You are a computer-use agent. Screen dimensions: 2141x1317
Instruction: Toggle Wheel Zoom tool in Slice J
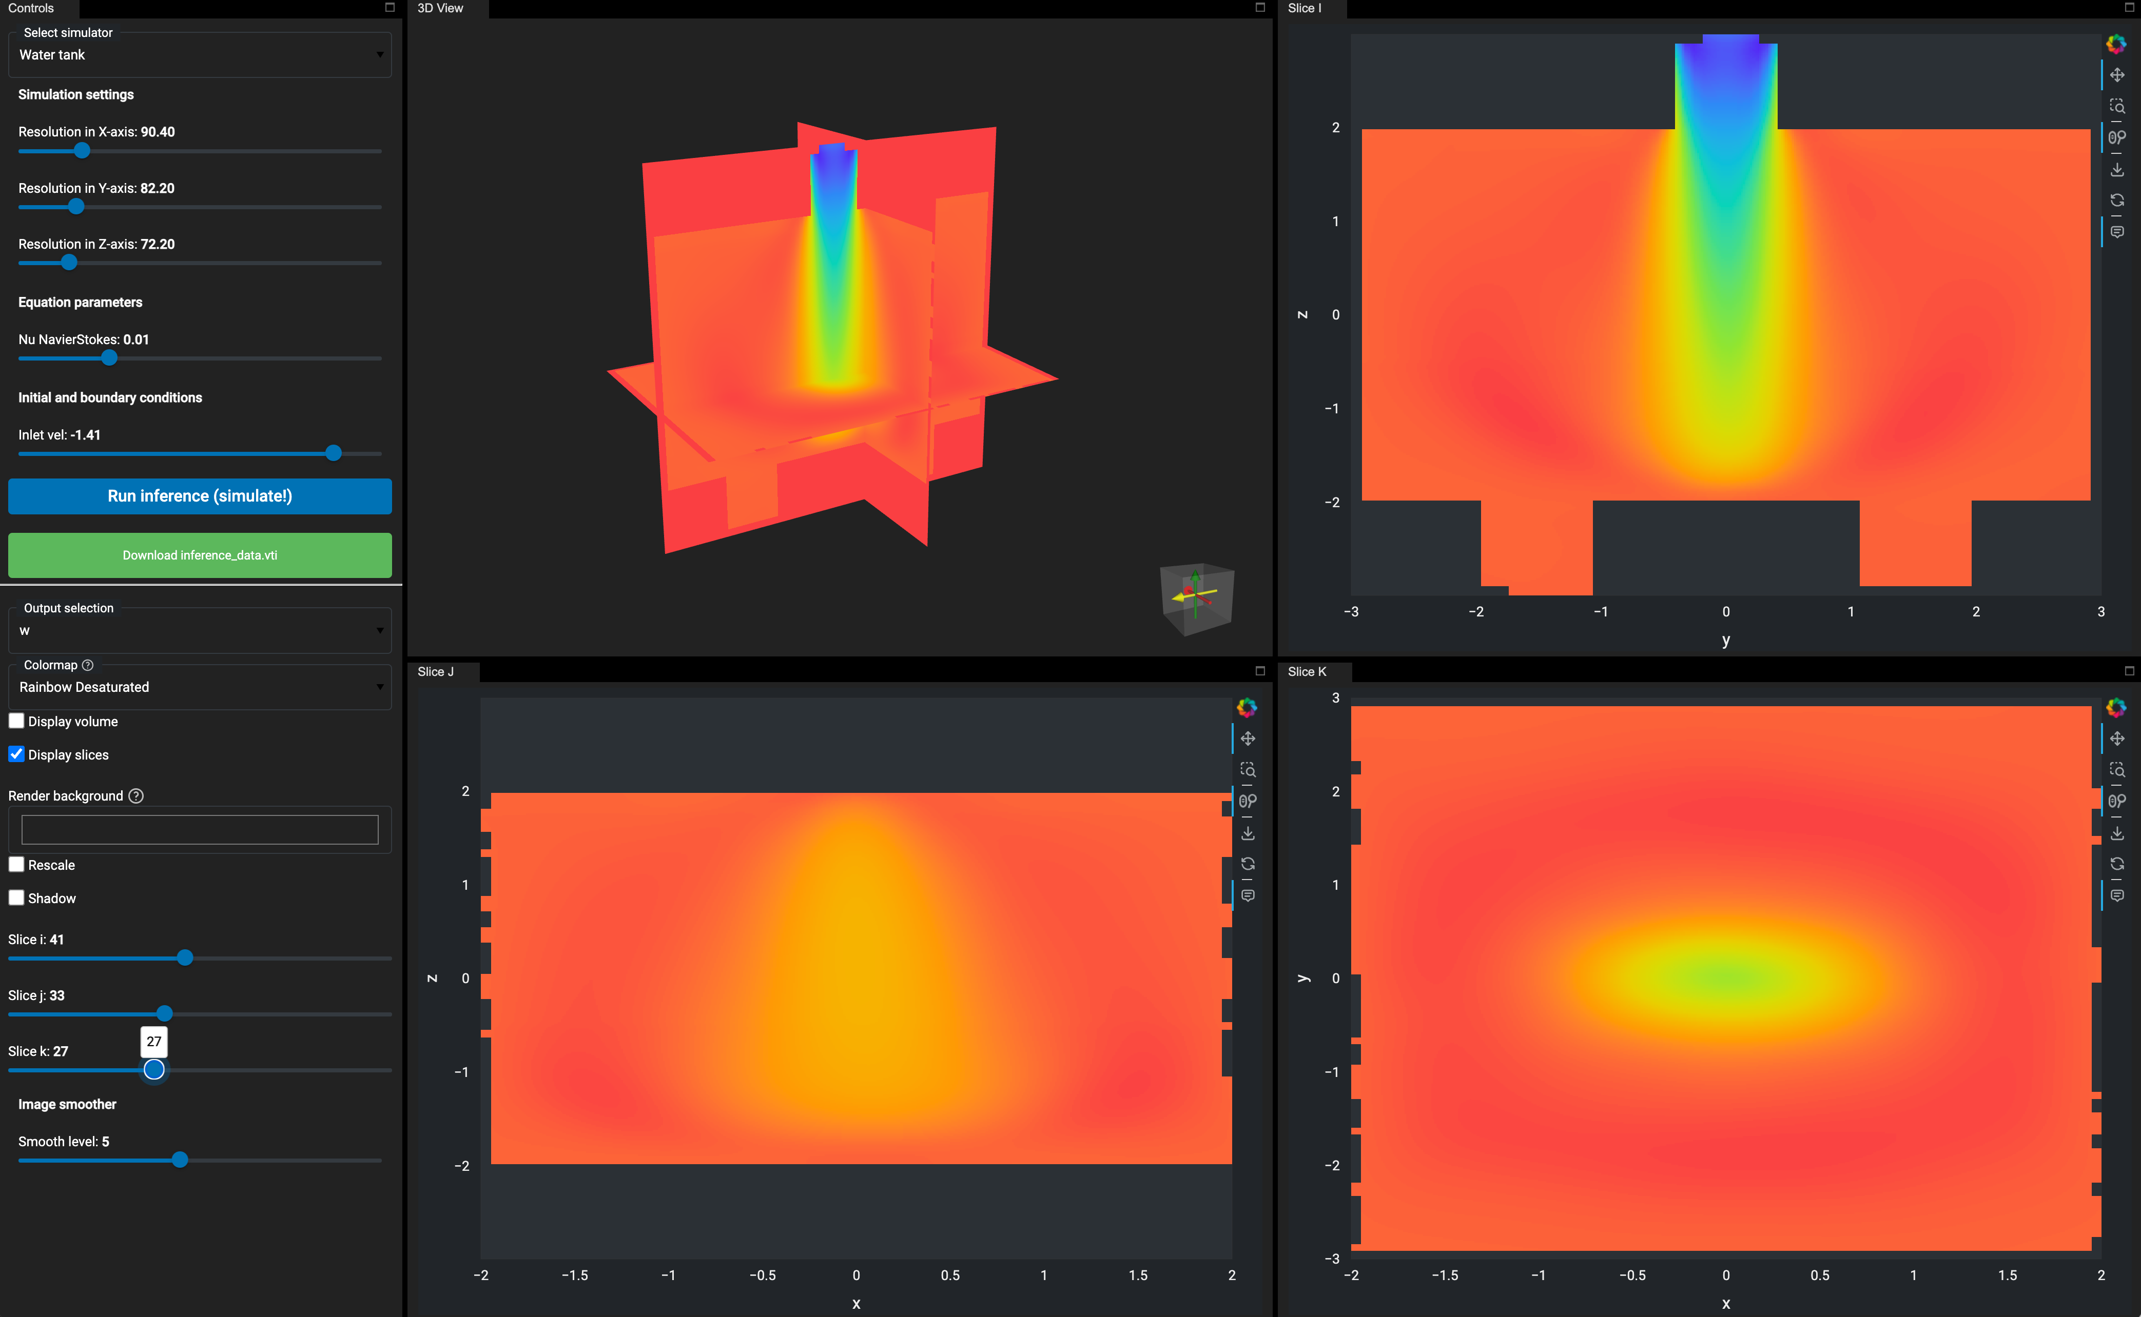point(1248,802)
